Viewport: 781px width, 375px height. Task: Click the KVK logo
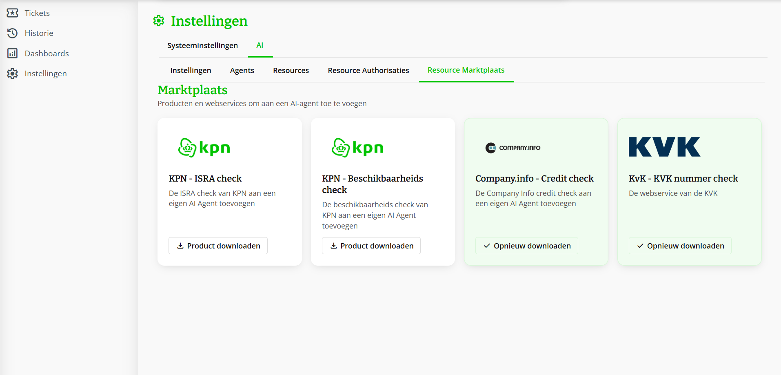664,147
